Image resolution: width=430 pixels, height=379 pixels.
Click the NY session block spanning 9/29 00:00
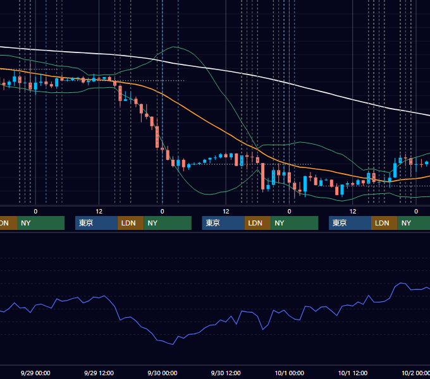(x=40, y=223)
